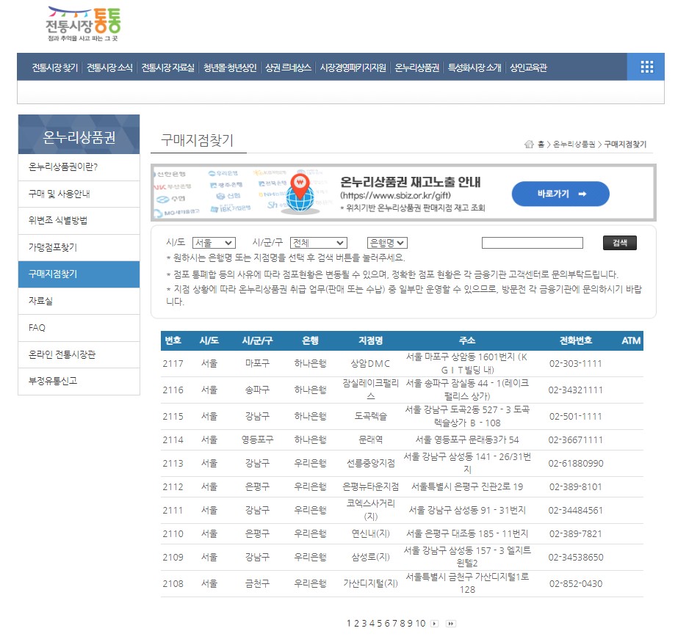
Task: Click row number 2112
Action: [x=173, y=487]
